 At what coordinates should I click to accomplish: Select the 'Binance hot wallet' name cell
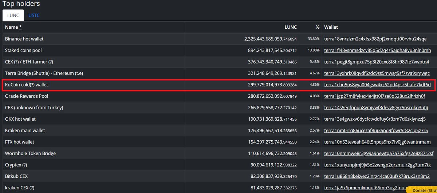coord(24,39)
